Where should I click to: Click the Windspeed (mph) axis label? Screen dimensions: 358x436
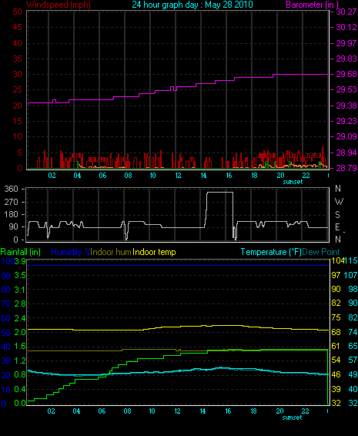[x=58, y=5]
